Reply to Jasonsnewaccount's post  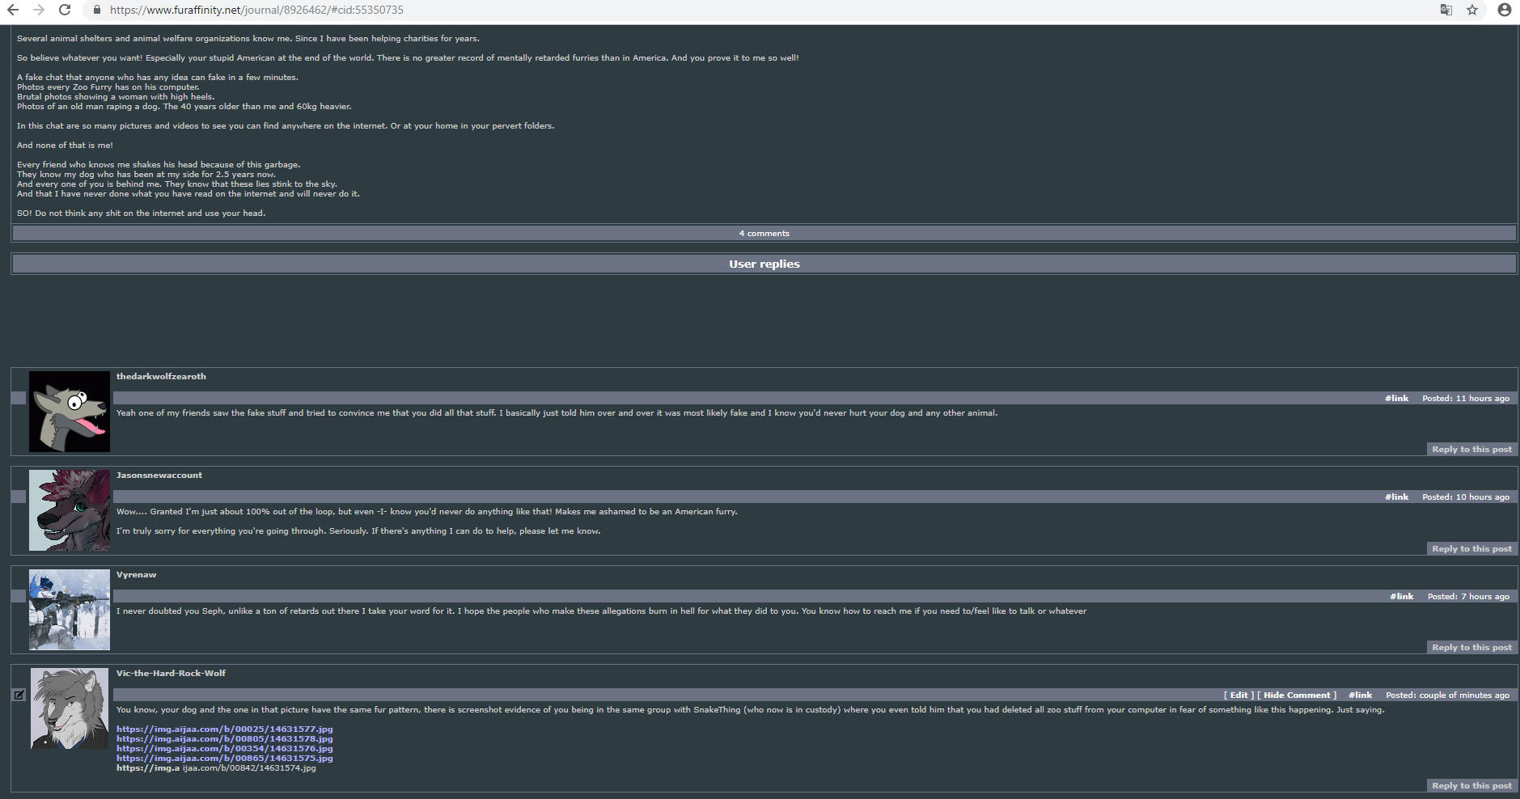pyautogui.click(x=1471, y=548)
